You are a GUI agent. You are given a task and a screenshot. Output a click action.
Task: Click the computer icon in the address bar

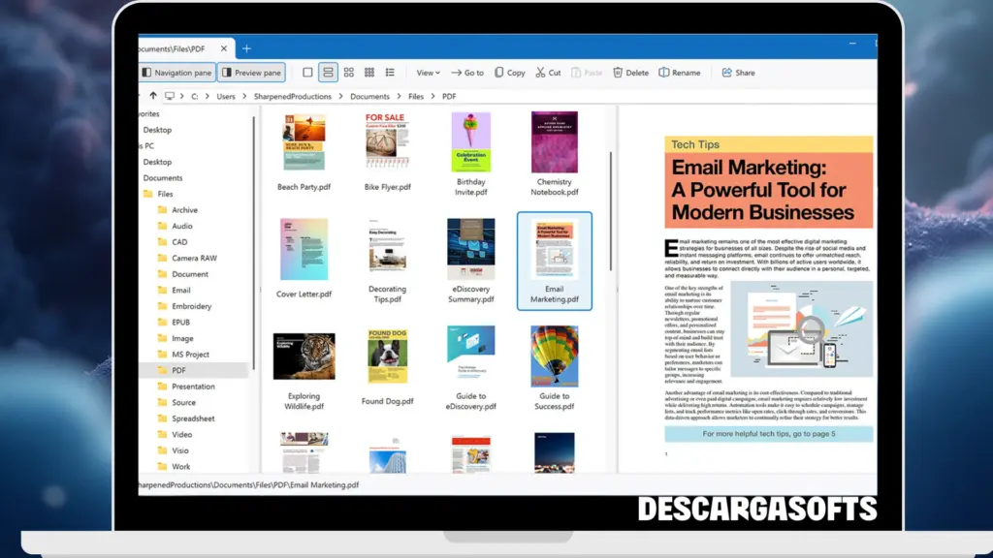click(x=168, y=96)
